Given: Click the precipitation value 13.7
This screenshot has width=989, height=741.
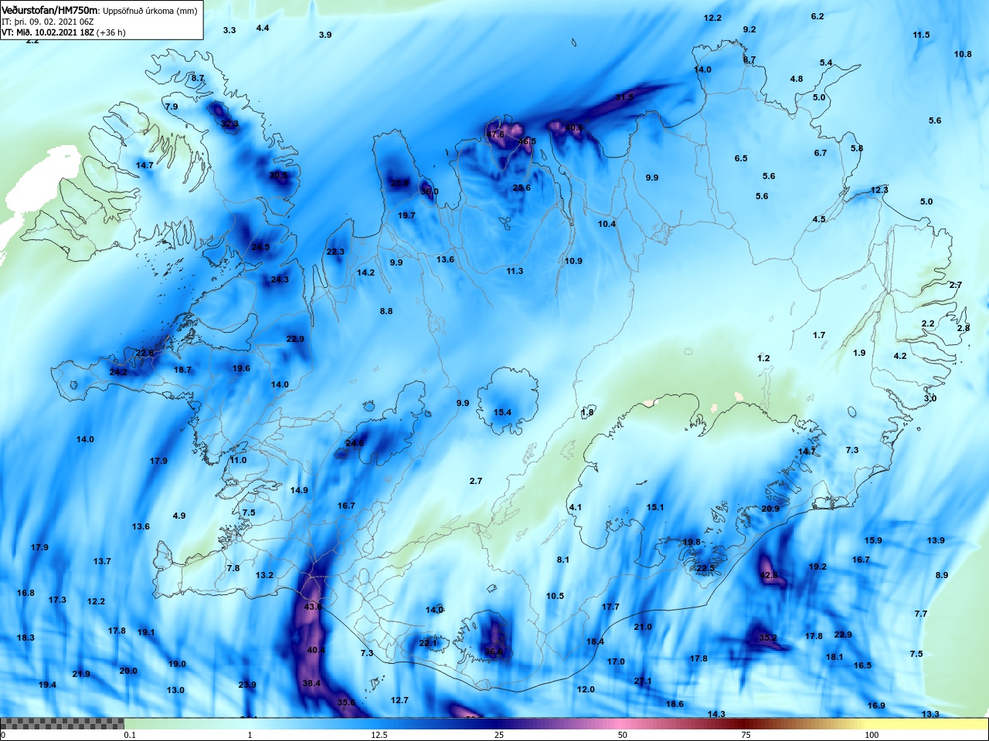Looking at the screenshot, I should pos(102,561).
